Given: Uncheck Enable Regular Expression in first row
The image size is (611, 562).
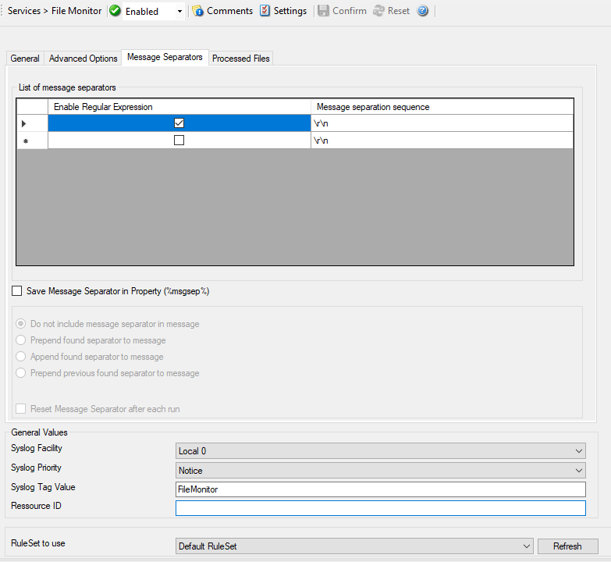Looking at the screenshot, I should [179, 123].
